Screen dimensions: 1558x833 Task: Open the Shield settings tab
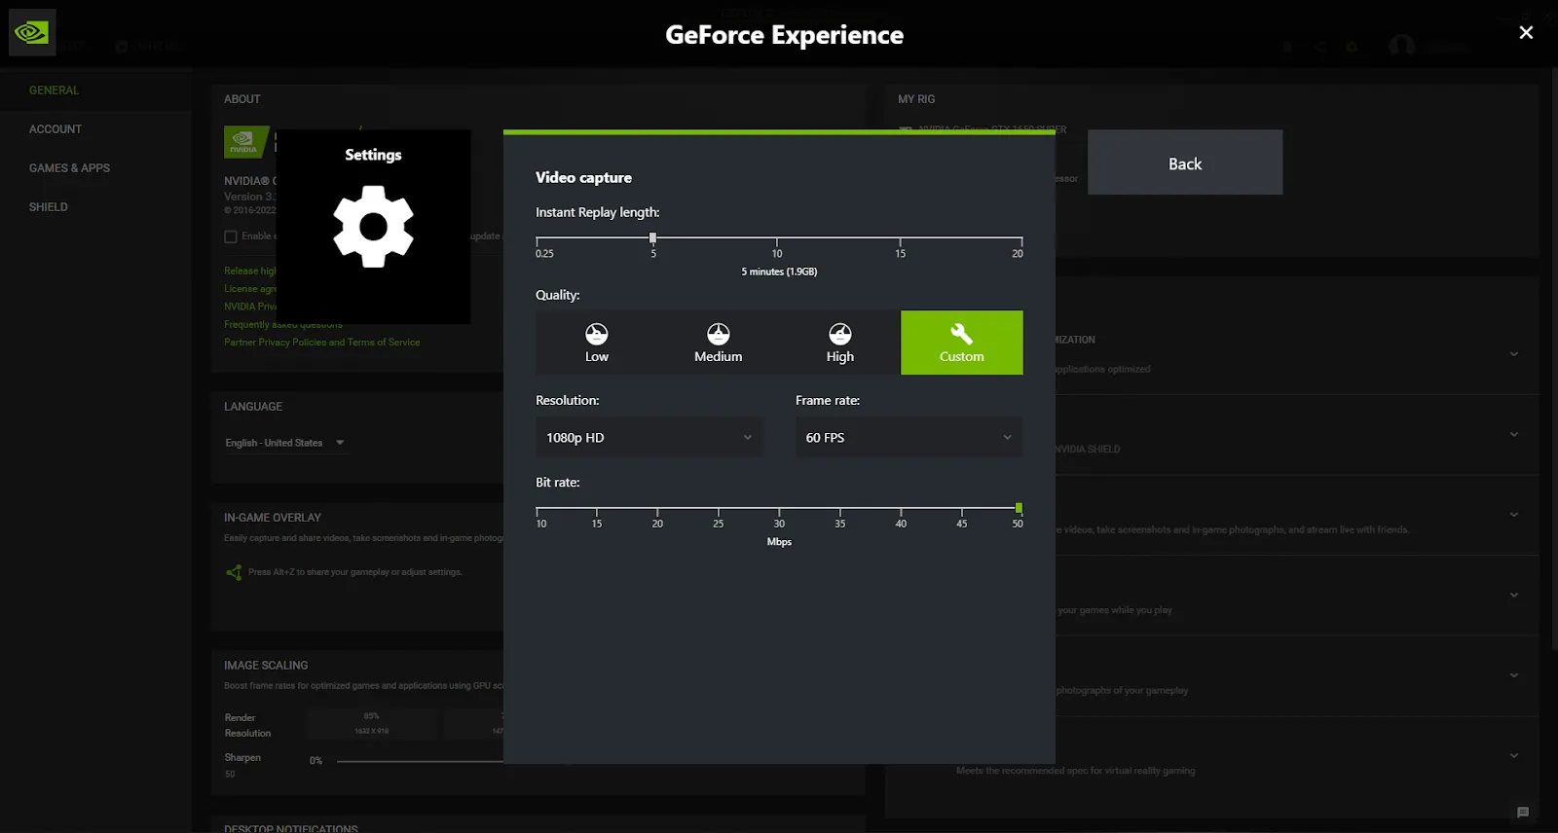pos(49,207)
